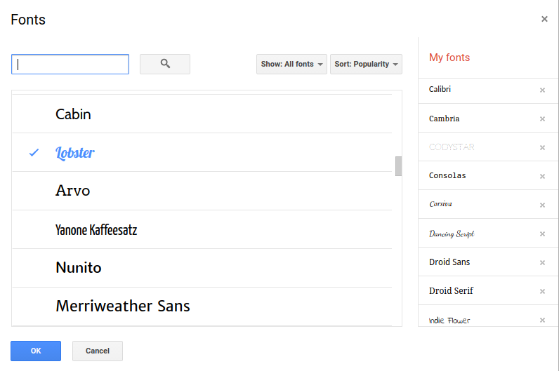
Task: Click the font list scrollbar thumb
Action: pyautogui.click(x=398, y=166)
